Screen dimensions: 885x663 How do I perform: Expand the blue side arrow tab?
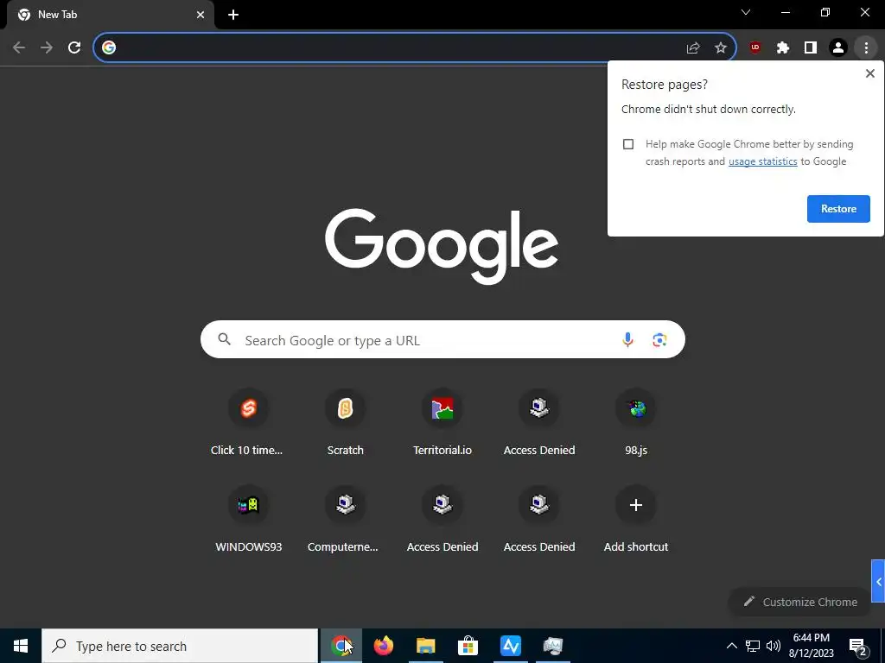click(878, 581)
